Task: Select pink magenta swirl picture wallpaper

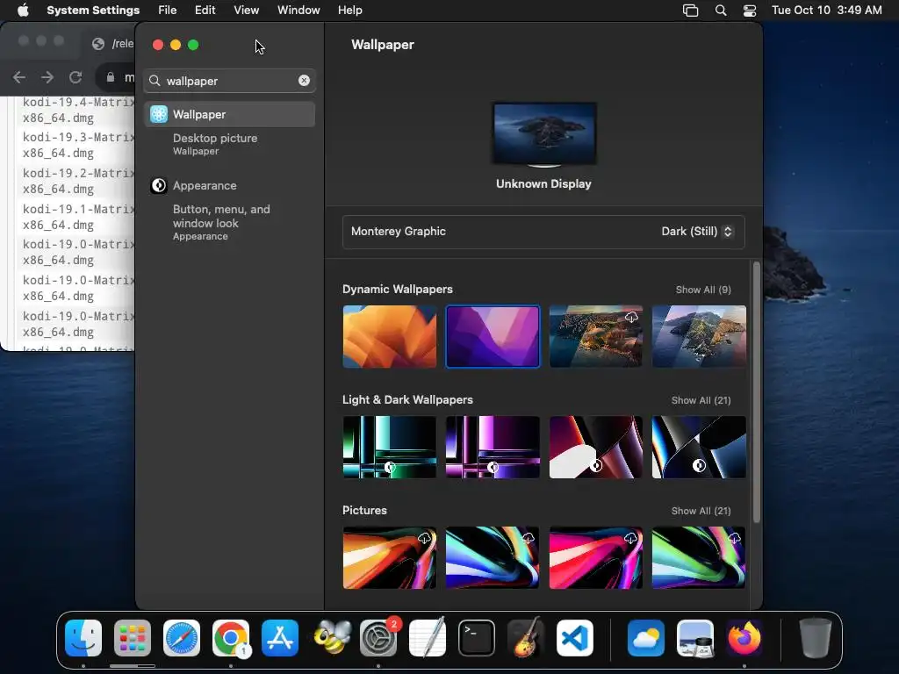Action: click(x=596, y=557)
